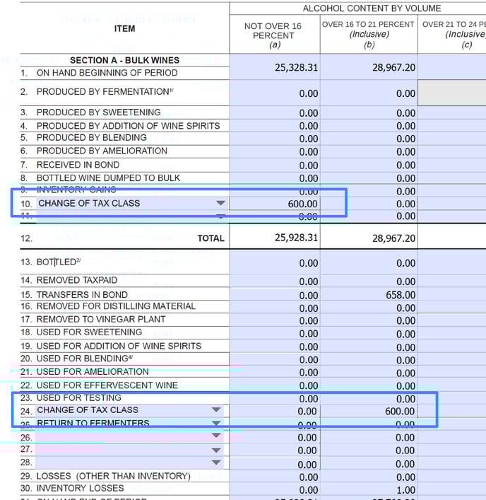Click the TOTAL label in row 12
This screenshot has width=486, height=500.
pos(211,238)
